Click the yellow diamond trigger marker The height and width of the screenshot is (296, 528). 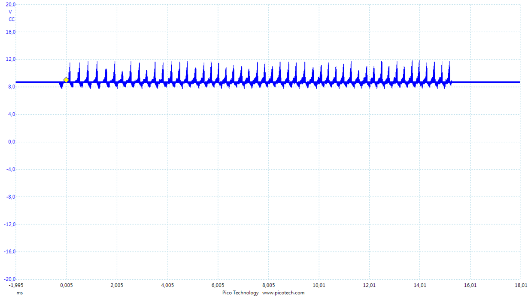coord(66,80)
